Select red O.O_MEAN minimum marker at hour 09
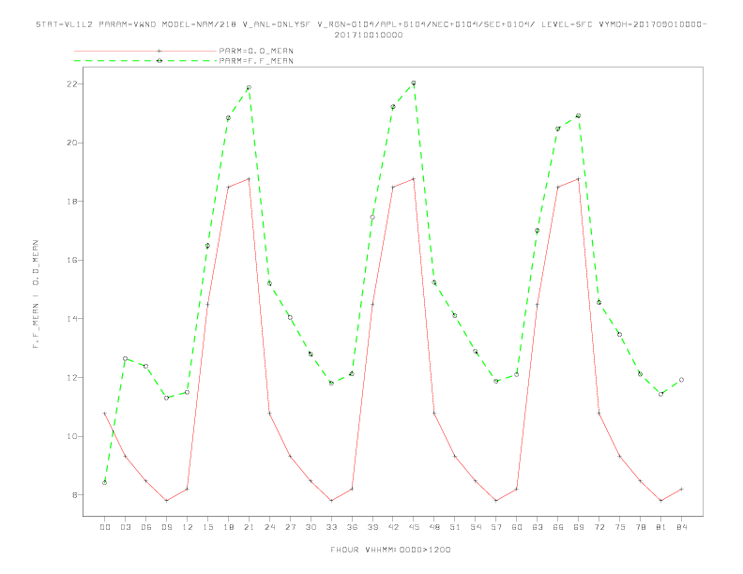The height and width of the screenshot is (574, 743). click(x=166, y=501)
